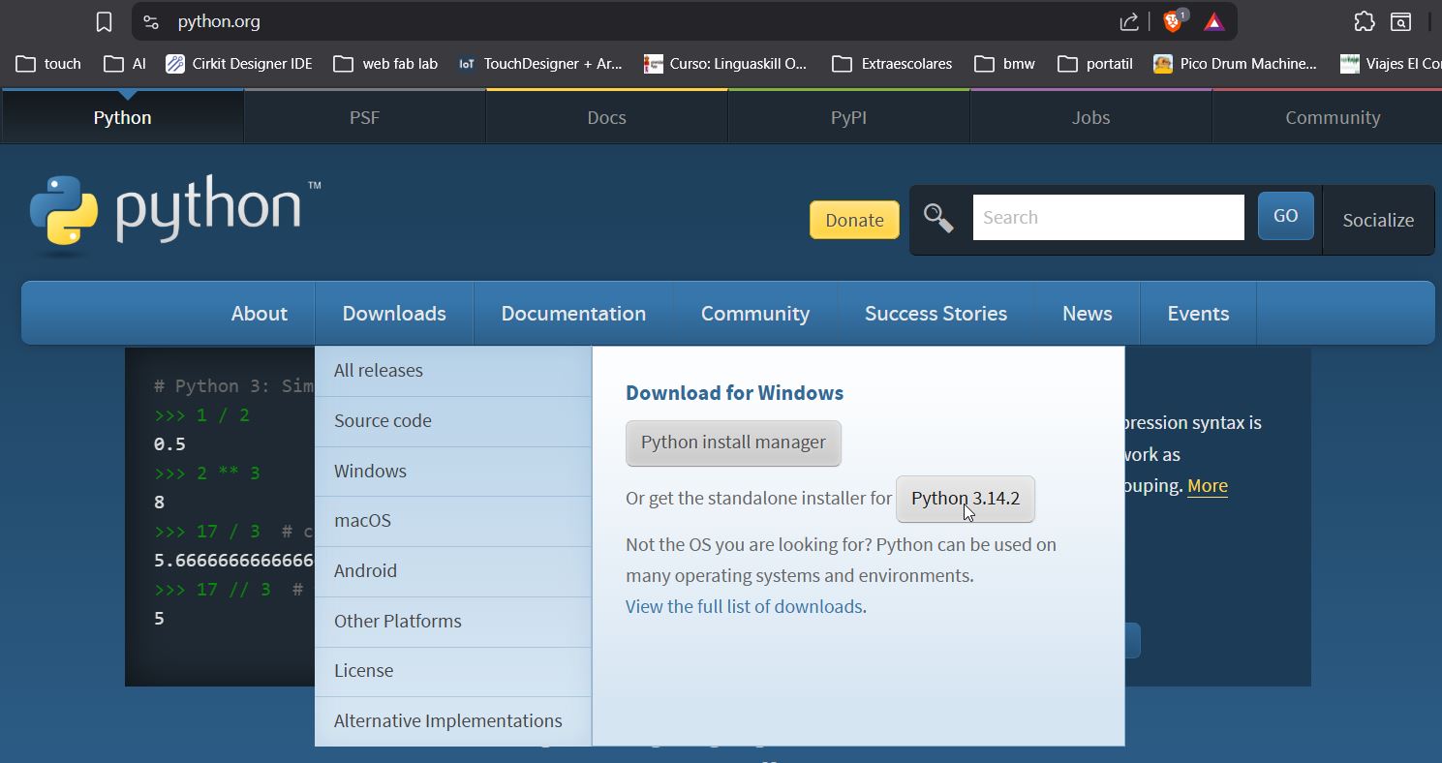Switch to the PyPI tab
The width and height of the screenshot is (1442, 763).
(848, 117)
